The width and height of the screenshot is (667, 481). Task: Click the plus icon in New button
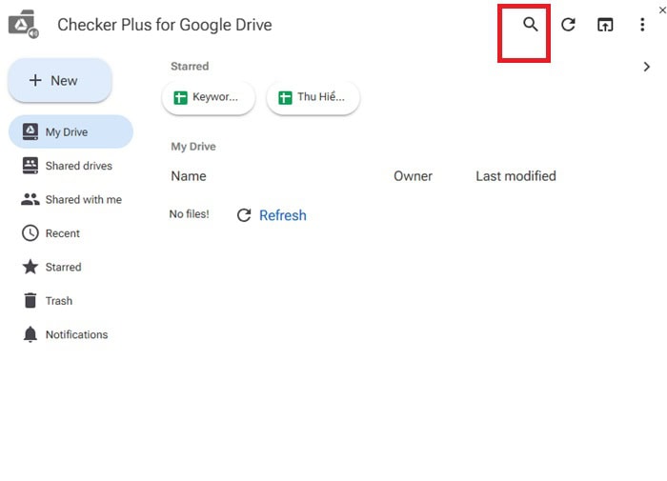35,80
